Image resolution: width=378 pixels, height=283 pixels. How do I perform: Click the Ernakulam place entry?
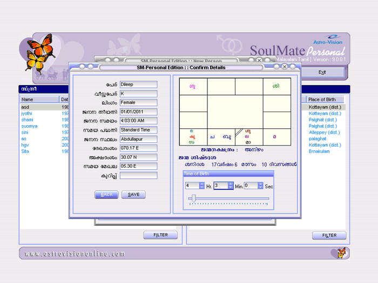pyautogui.click(x=319, y=151)
